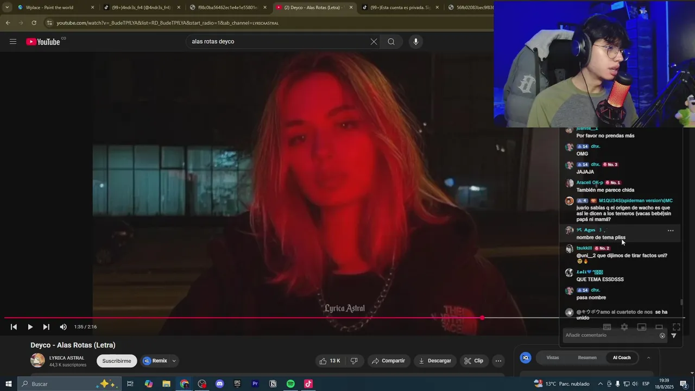View site information icon beside URL
695x391 pixels.
pos(49,23)
